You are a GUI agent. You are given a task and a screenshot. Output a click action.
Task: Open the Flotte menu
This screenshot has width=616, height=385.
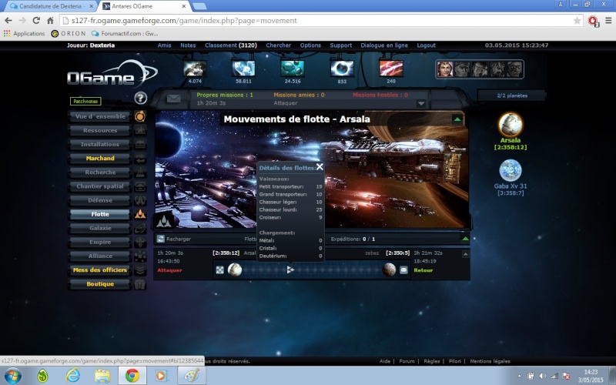coord(100,214)
